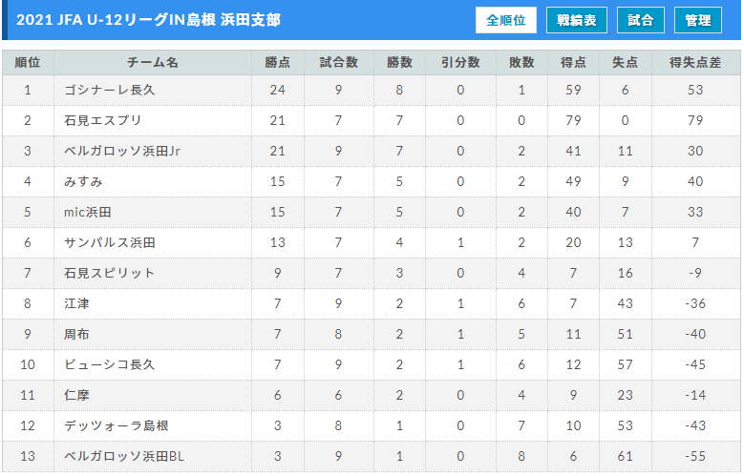
Task: Select 石見スピリット team row
Action: click(x=372, y=273)
